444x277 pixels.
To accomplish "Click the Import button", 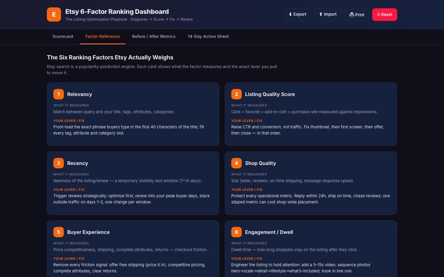I will tap(328, 14).
